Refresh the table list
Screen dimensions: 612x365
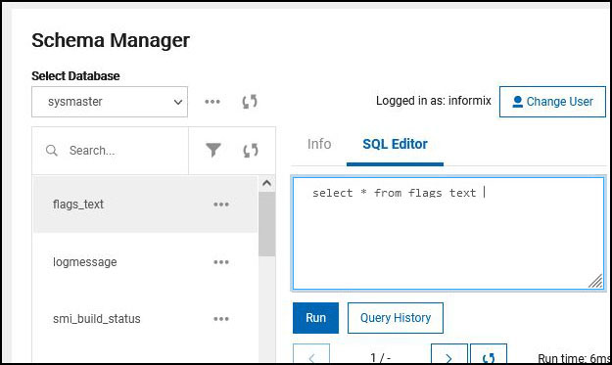251,151
